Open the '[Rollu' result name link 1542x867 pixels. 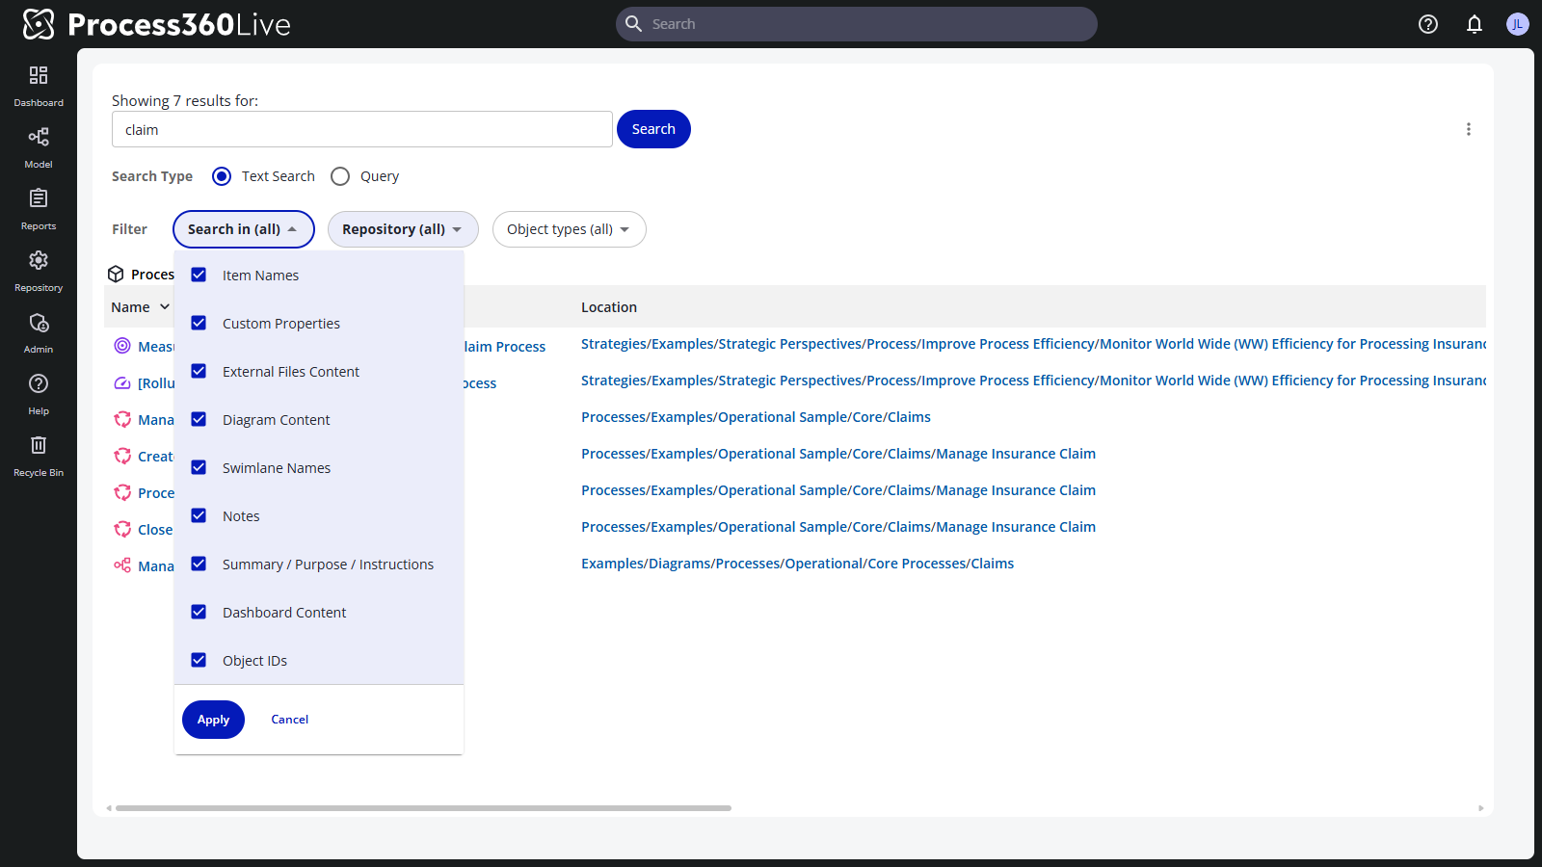click(x=156, y=383)
